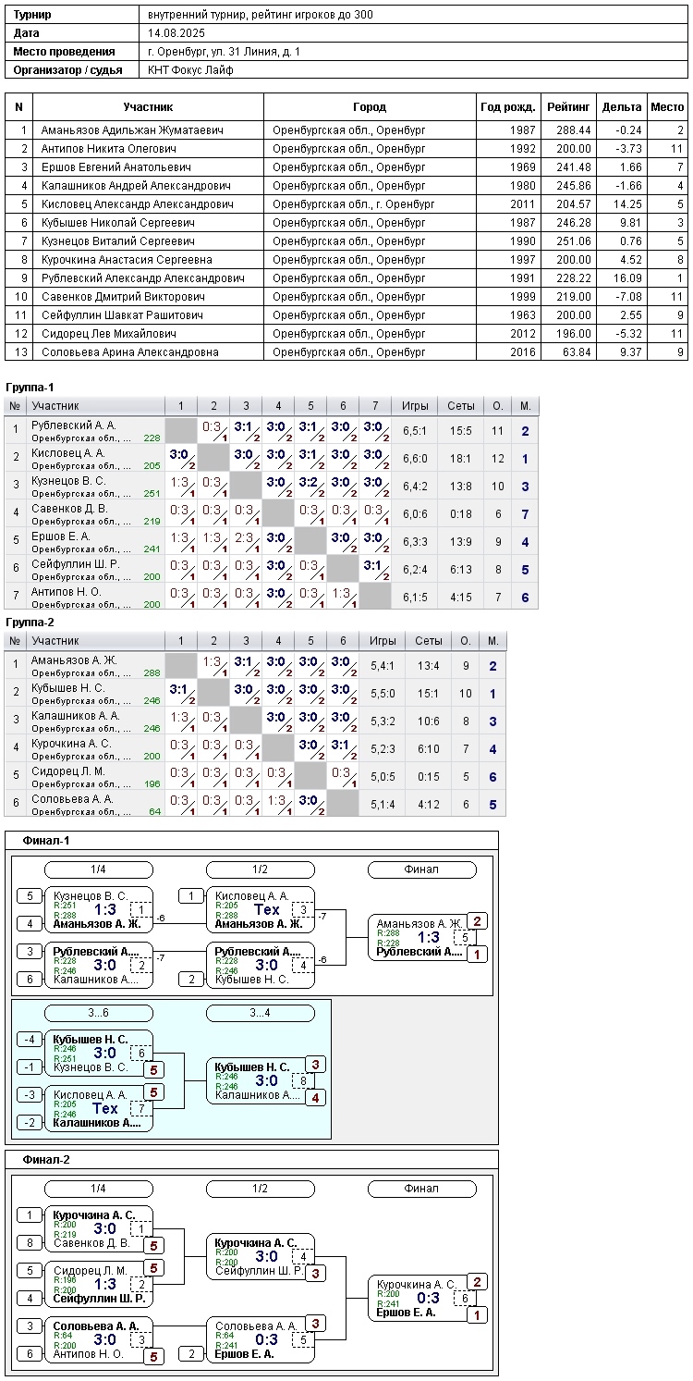Select the "Финал-2" bracket header
This screenshot has width=693, height=1381.
click(46, 1159)
